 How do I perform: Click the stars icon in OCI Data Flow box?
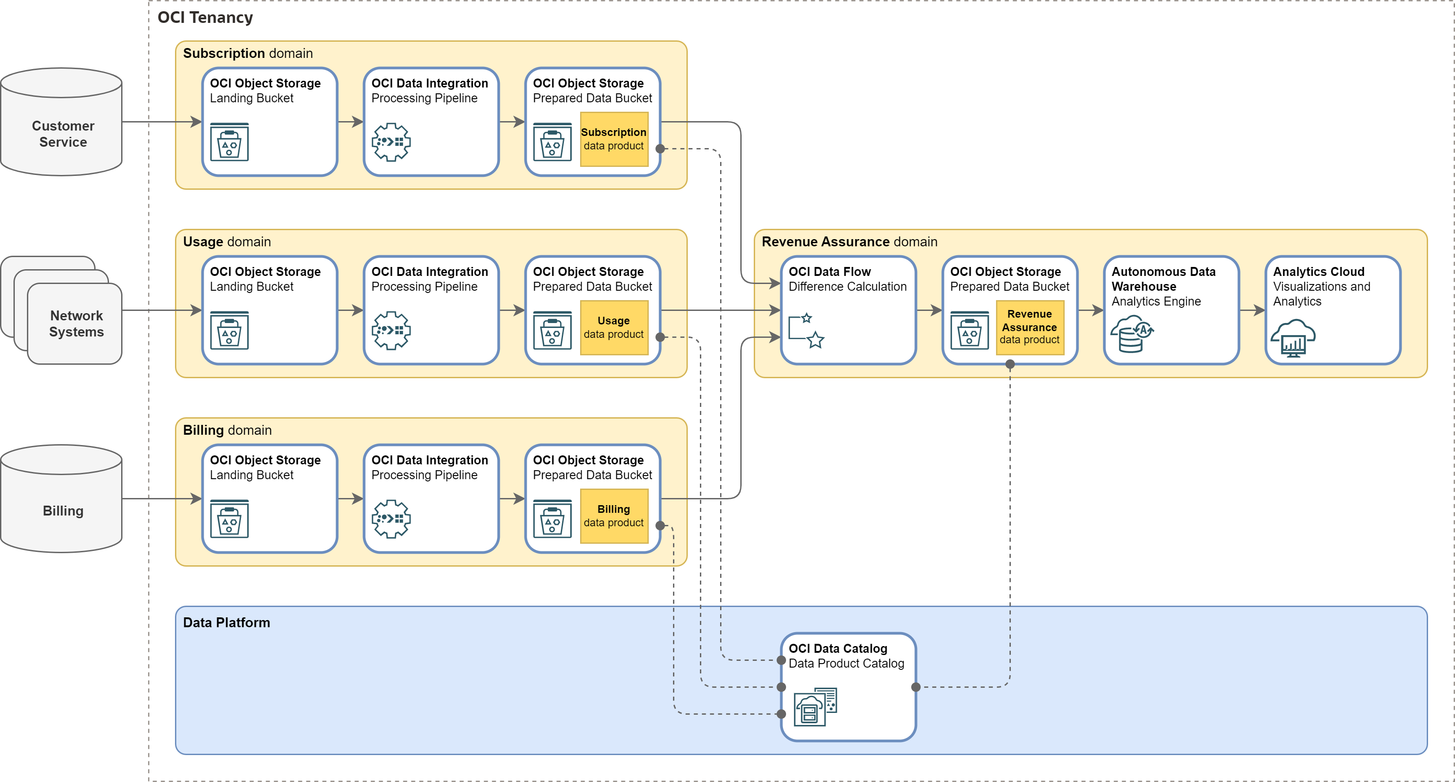pyautogui.click(x=807, y=330)
